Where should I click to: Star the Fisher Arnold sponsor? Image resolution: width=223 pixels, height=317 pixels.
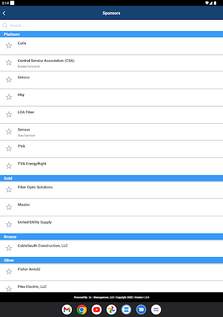[9, 271]
